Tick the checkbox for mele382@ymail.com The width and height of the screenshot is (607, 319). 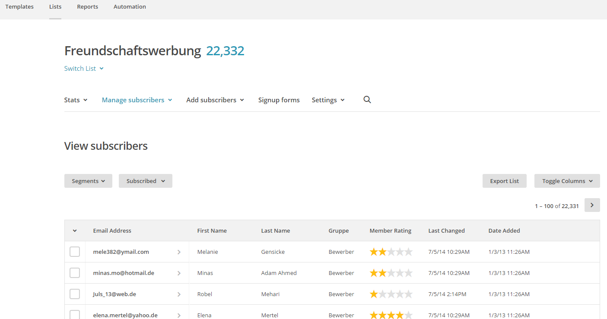[75, 252]
